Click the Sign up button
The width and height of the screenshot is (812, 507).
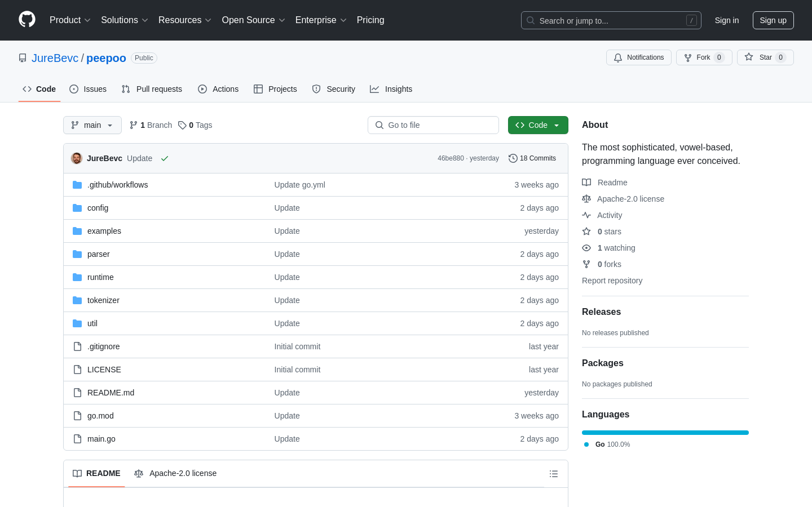tap(773, 20)
